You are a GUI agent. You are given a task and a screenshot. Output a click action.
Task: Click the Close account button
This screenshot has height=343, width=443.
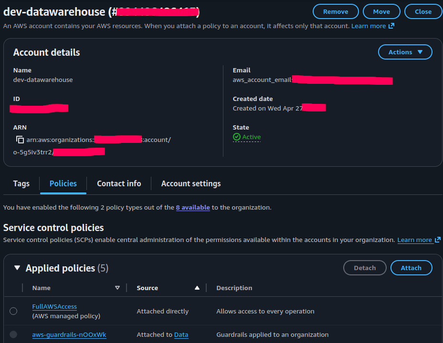[x=423, y=11]
